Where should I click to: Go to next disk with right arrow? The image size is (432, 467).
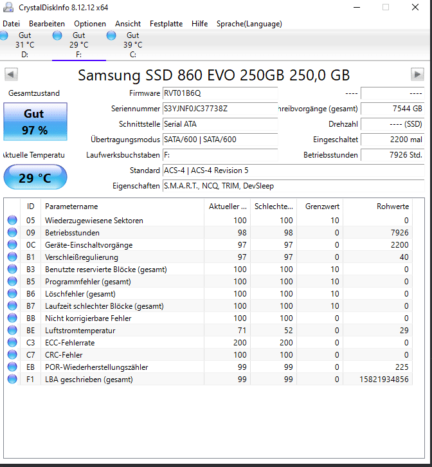(x=417, y=74)
